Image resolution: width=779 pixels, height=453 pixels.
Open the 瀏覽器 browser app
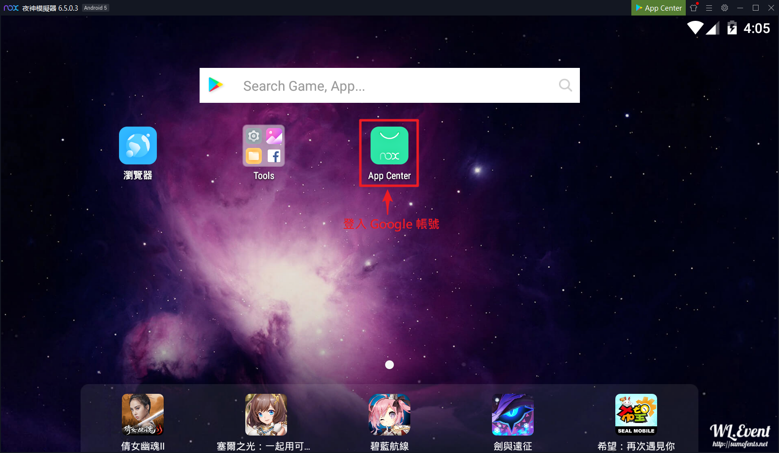click(x=138, y=146)
